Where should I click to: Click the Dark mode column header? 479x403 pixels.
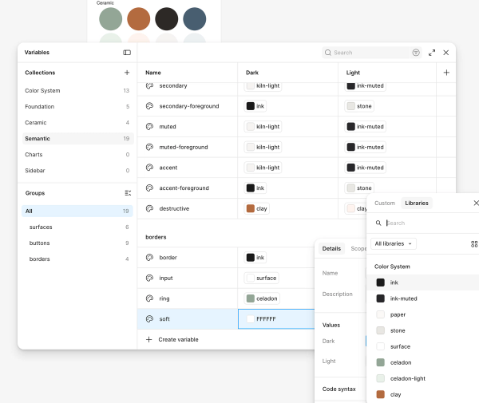coord(252,73)
